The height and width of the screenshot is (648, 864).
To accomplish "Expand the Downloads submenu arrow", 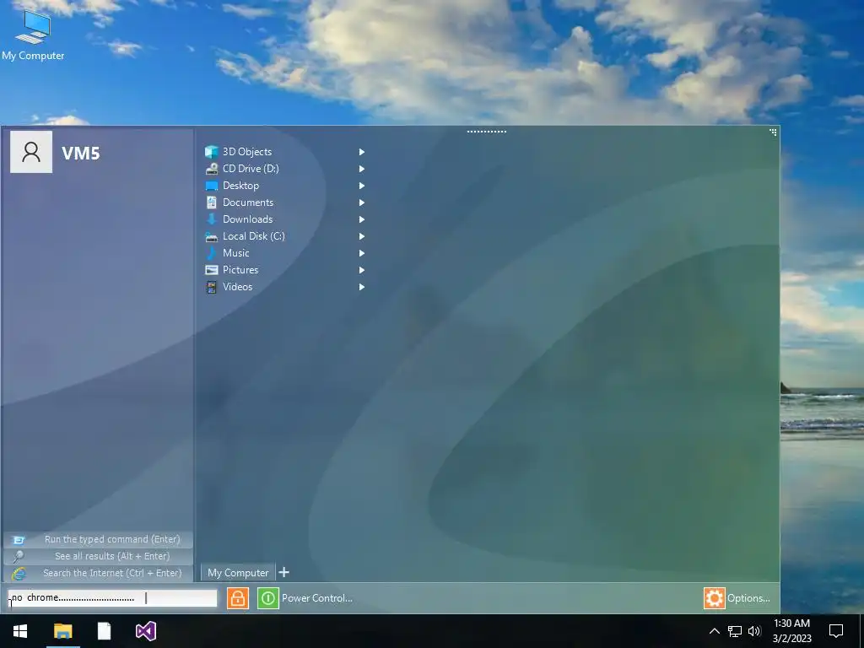I will (x=362, y=220).
